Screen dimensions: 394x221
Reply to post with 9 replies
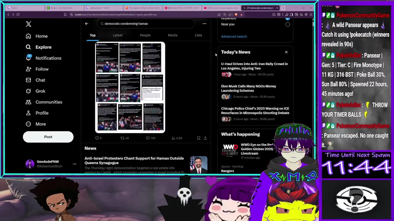click(98, 138)
